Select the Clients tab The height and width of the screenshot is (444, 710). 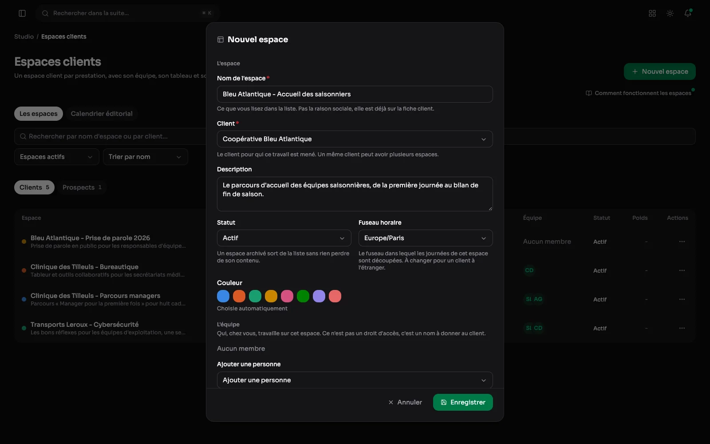[34, 187]
